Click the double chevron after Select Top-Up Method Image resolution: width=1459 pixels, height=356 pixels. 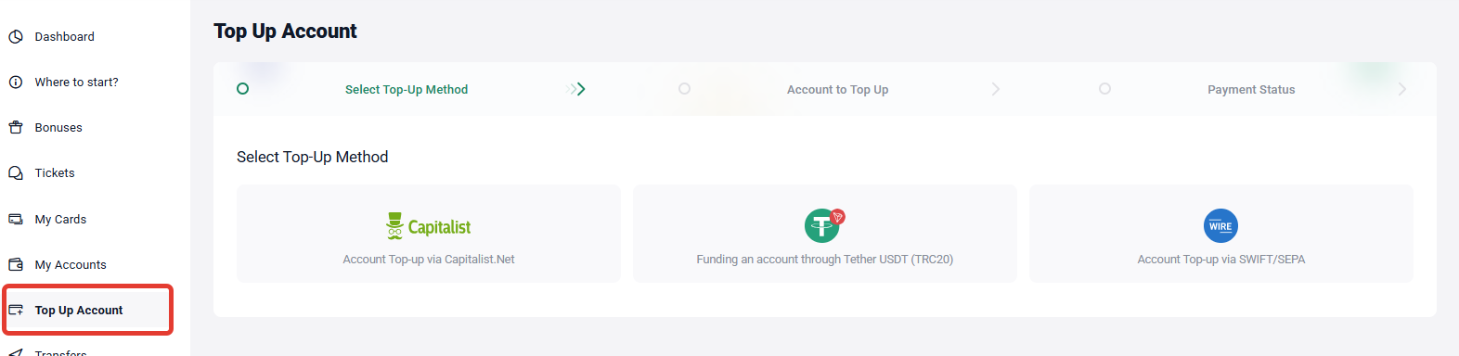pyautogui.click(x=576, y=89)
